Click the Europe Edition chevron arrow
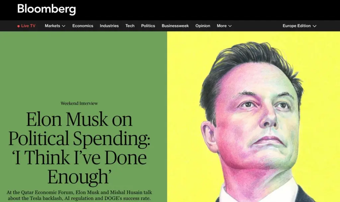Image resolution: width=340 pixels, height=202 pixels. point(315,26)
